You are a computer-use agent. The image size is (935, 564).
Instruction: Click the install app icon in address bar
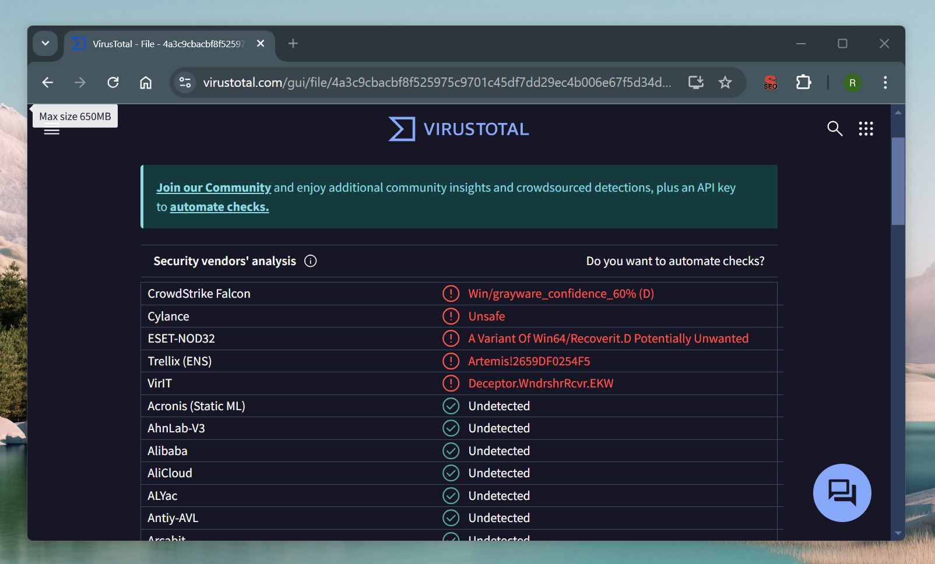coord(696,83)
